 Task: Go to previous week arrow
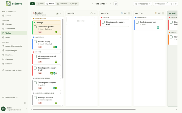pos(92,4)
